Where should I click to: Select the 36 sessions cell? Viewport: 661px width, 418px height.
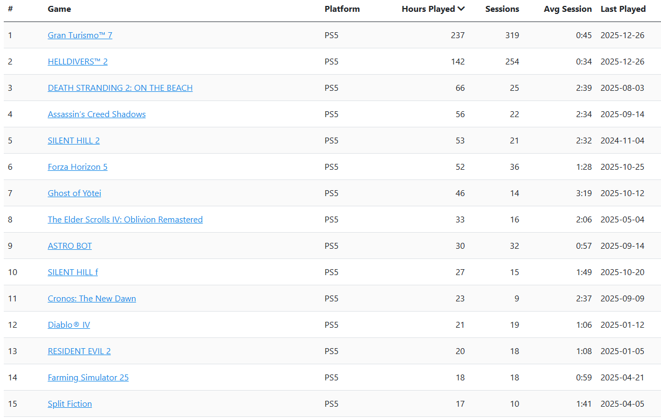514,167
